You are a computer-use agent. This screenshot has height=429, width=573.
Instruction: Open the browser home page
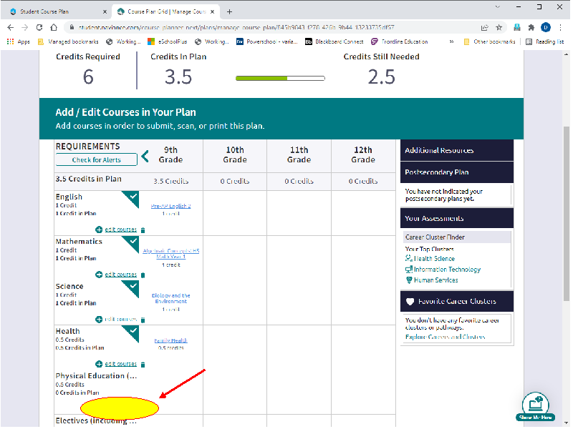[x=54, y=27]
